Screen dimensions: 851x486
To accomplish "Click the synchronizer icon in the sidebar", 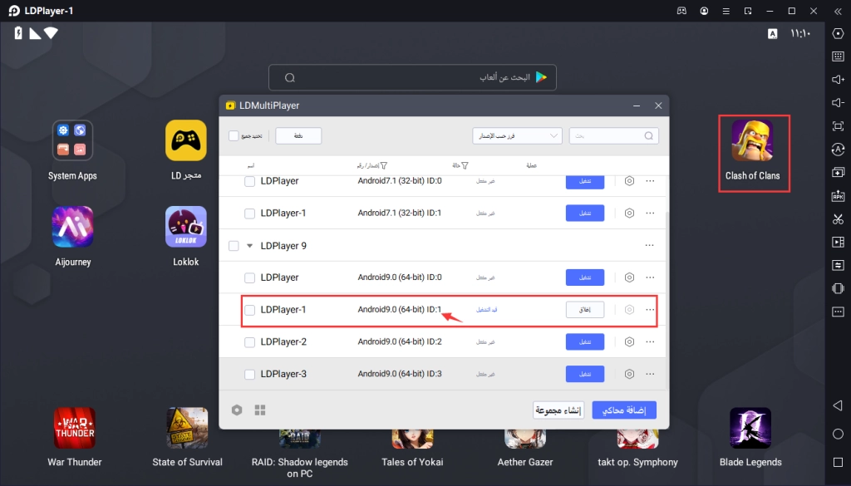I will [x=838, y=150].
